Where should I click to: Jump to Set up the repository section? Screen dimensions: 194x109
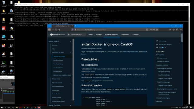(164, 72)
